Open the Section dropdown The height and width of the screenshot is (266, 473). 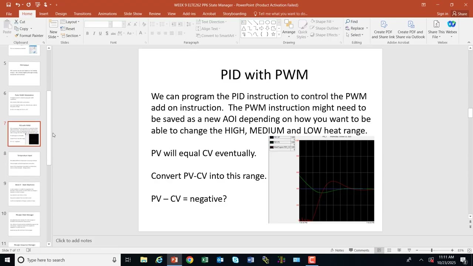(71, 36)
